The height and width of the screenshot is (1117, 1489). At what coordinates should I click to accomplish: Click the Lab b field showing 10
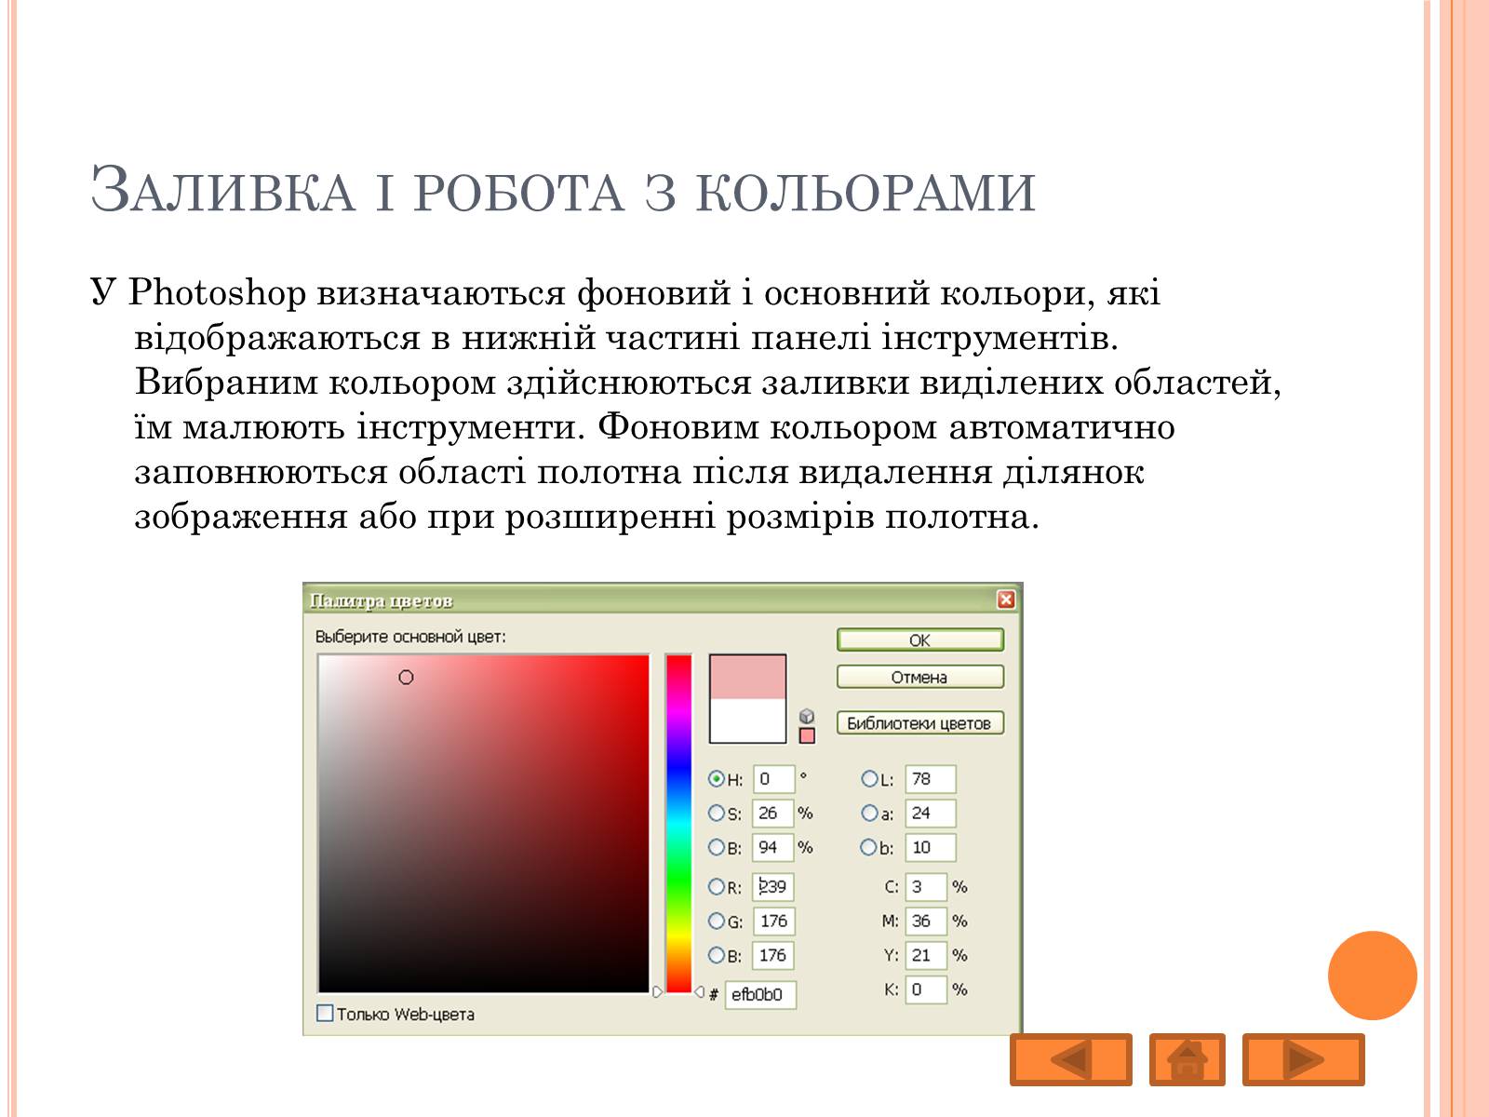931,847
